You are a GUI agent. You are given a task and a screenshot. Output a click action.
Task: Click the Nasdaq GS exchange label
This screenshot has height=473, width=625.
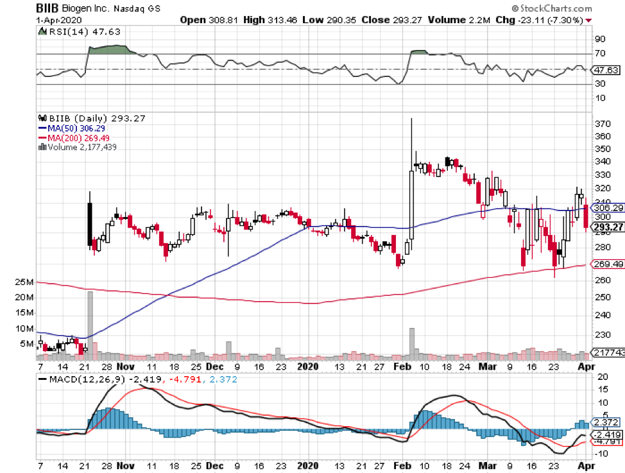pyautogui.click(x=137, y=8)
